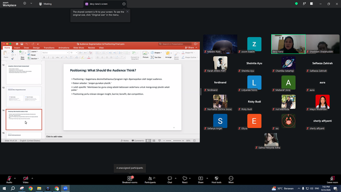341x192 pixels.
Task: Select slide 13 thumbnail
Action: coord(24,97)
